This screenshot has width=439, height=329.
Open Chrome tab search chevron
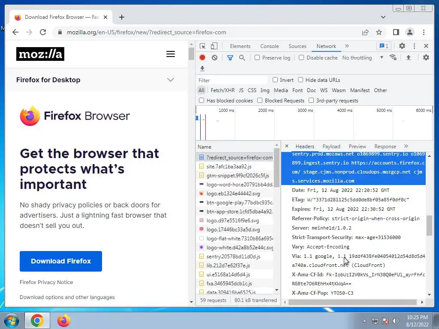click(x=383, y=17)
